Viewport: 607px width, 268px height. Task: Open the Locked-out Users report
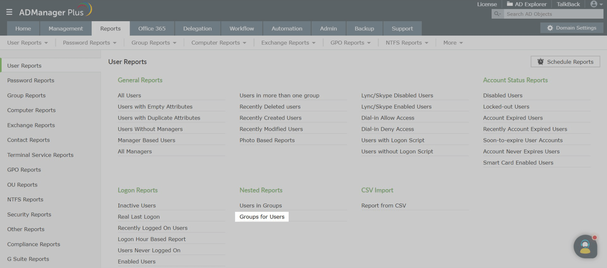tap(506, 107)
